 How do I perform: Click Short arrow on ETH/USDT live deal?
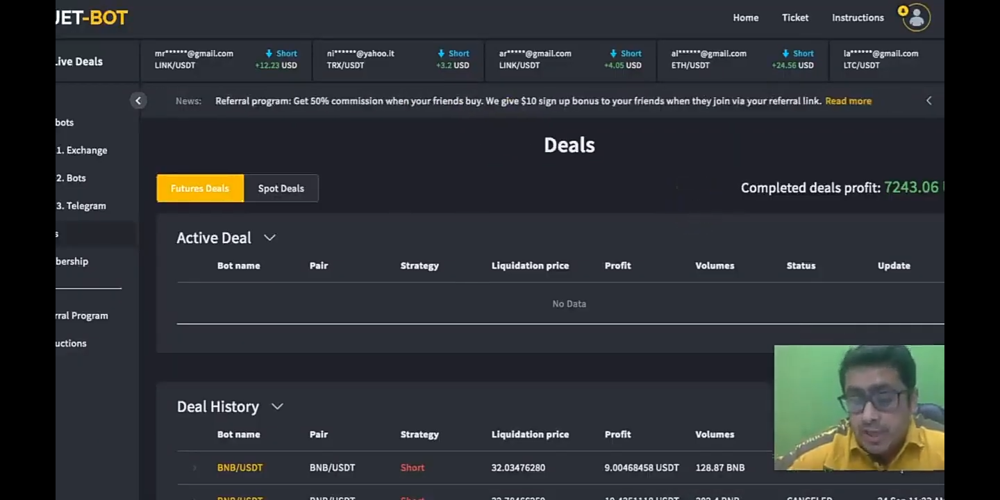tap(785, 53)
